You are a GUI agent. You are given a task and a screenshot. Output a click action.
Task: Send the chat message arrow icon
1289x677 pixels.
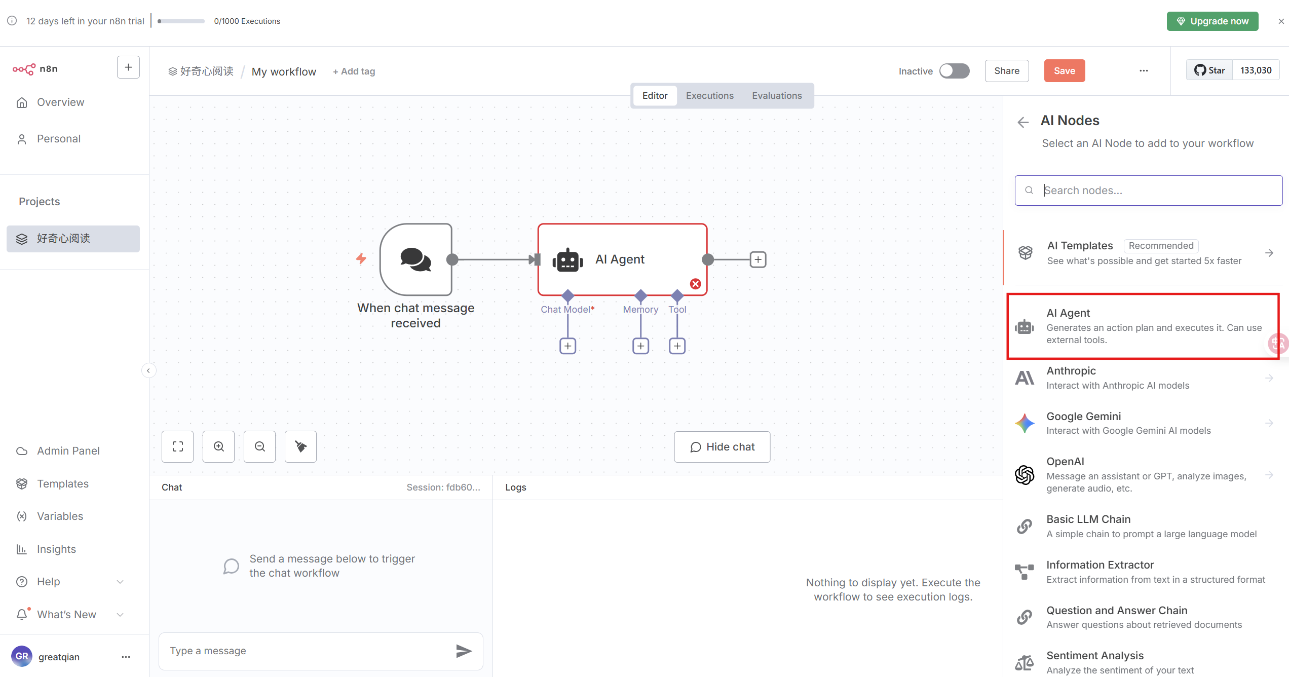click(463, 651)
